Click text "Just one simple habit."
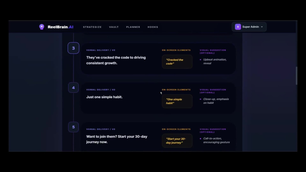The image size is (306, 172). 104,97
